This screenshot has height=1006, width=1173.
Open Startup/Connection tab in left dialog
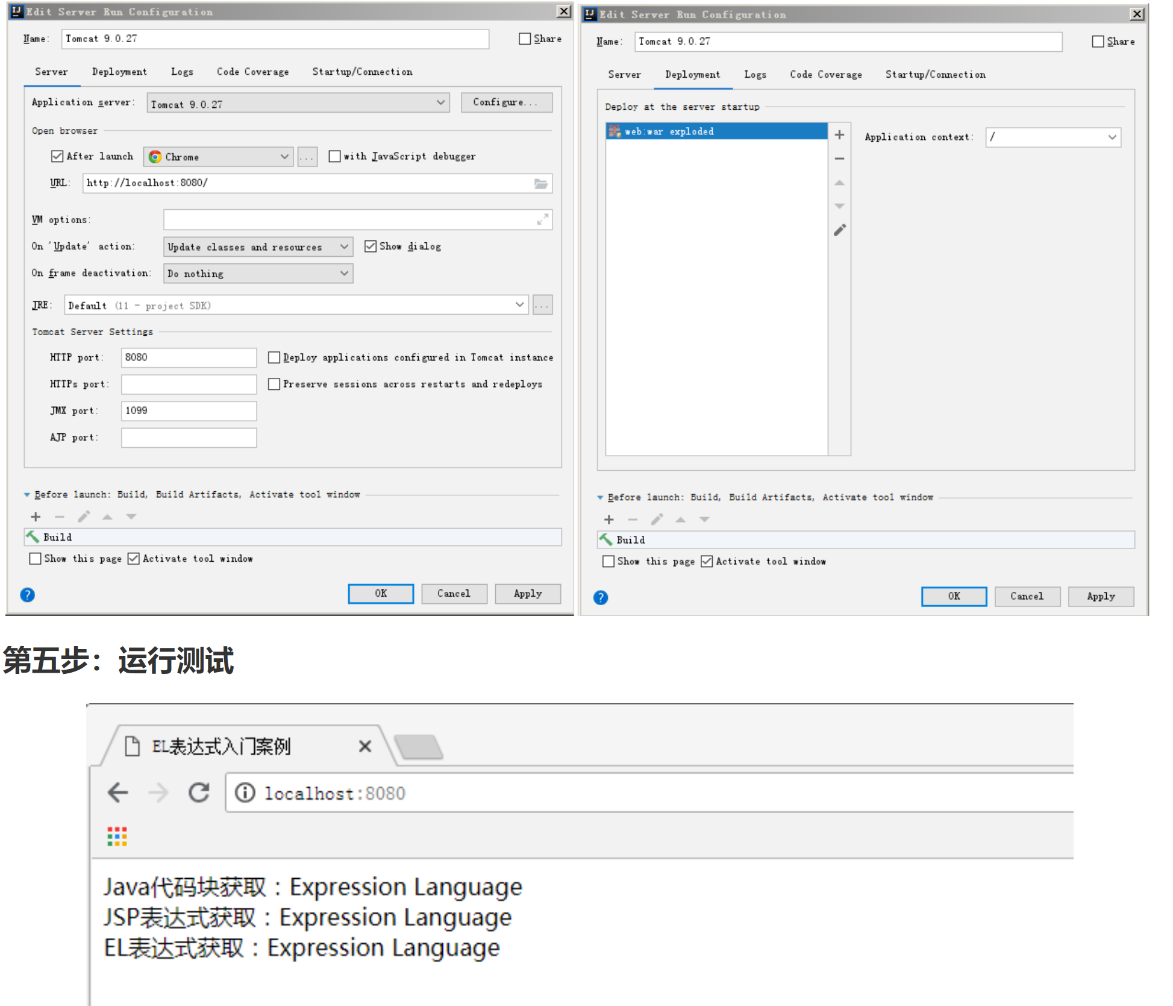coord(362,72)
